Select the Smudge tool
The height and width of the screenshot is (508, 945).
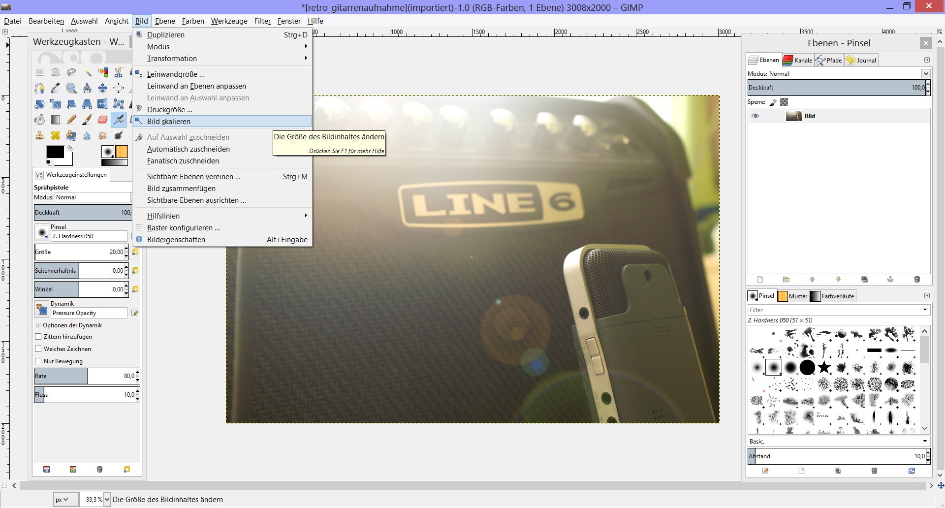click(x=103, y=135)
